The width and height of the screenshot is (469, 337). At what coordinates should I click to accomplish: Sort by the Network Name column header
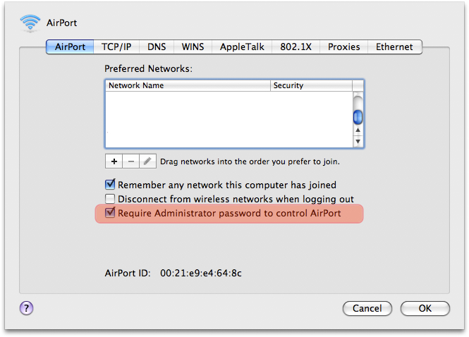(x=188, y=85)
